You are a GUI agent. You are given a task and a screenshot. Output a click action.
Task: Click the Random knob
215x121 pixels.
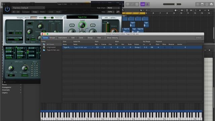point(30,32)
